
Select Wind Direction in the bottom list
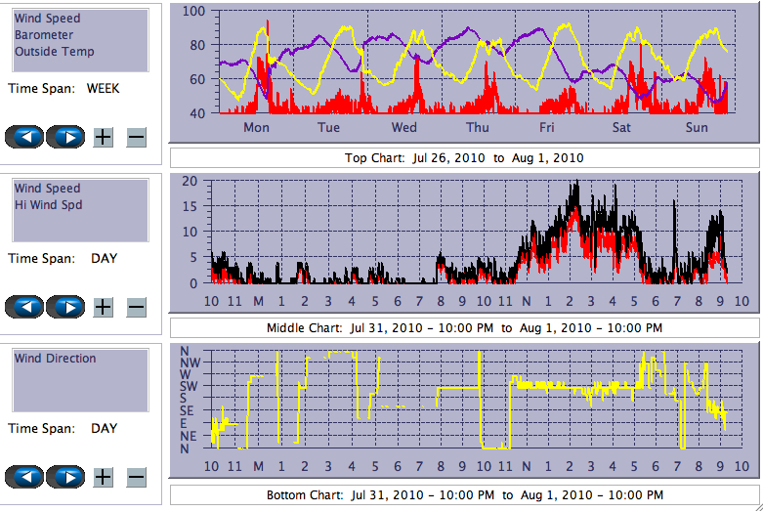point(55,359)
